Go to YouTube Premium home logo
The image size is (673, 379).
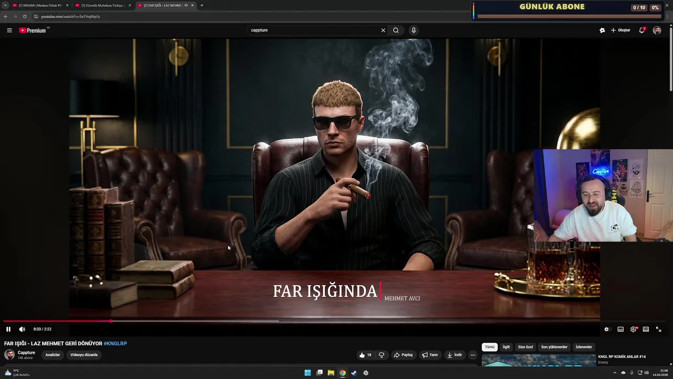(x=33, y=30)
